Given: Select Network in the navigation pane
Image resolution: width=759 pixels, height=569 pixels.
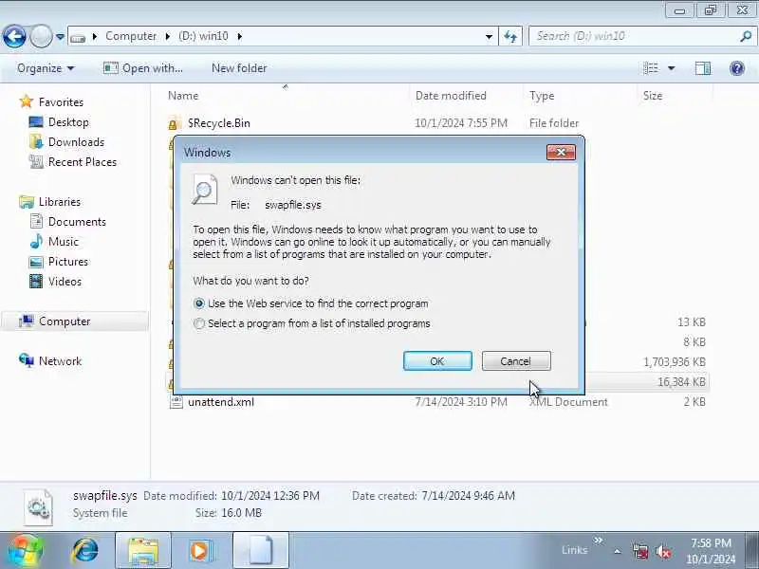Looking at the screenshot, I should point(60,361).
